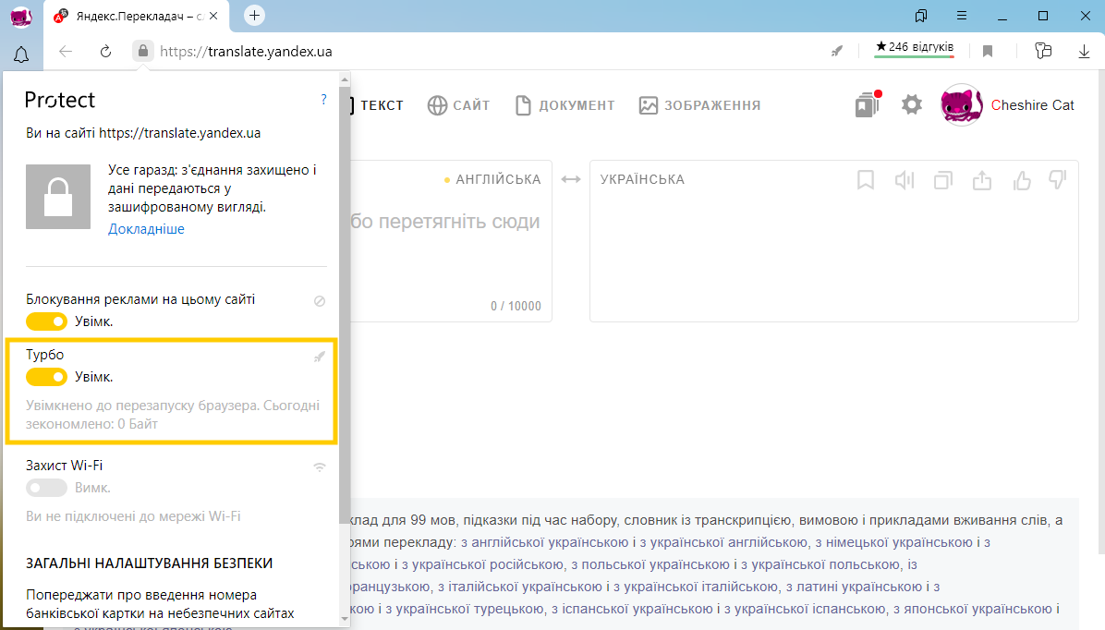This screenshot has width=1105, height=630.
Task: Open the Cheshire Cat account avatar
Action: [x=961, y=105]
